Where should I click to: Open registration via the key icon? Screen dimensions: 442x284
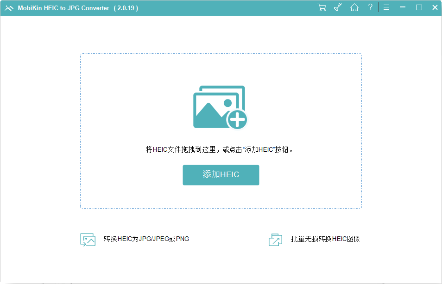pos(338,7)
